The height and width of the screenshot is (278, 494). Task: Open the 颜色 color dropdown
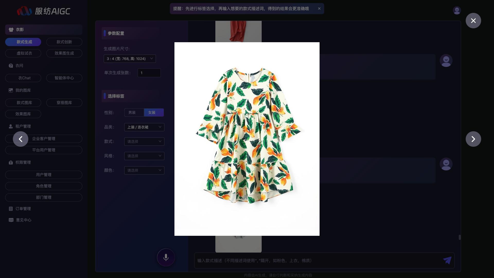tap(144, 170)
